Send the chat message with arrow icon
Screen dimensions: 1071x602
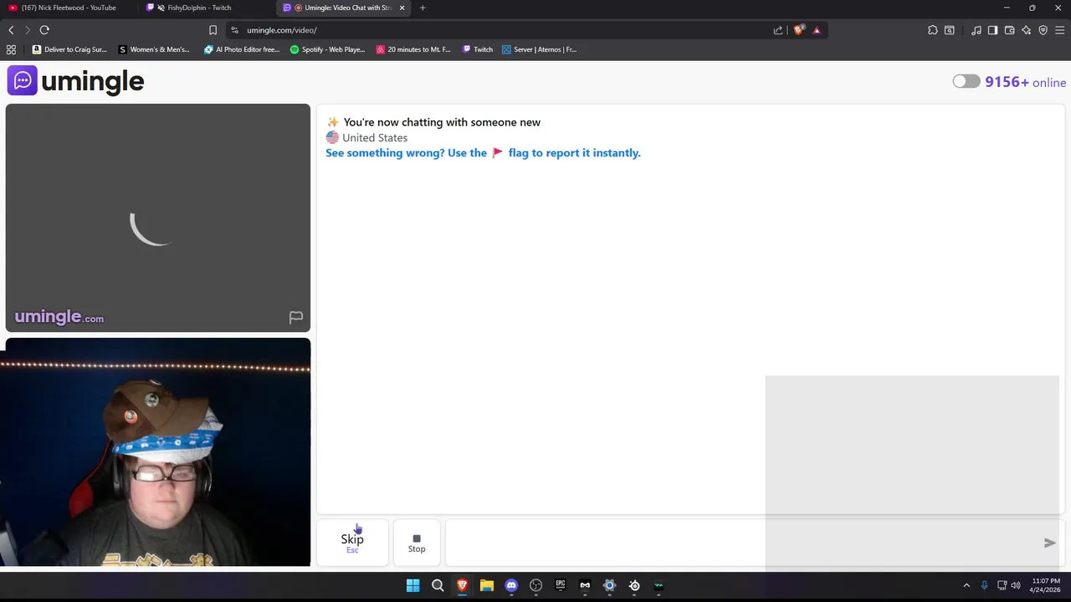pos(1049,543)
